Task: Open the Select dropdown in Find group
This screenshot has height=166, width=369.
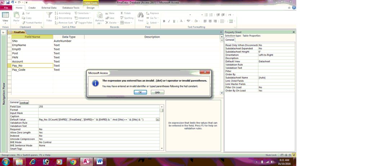Action: pyautogui.click(x=152, y=23)
